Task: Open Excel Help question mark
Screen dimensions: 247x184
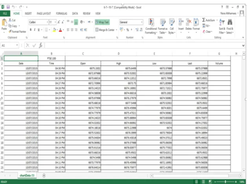Action: click(x=222, y=7)
